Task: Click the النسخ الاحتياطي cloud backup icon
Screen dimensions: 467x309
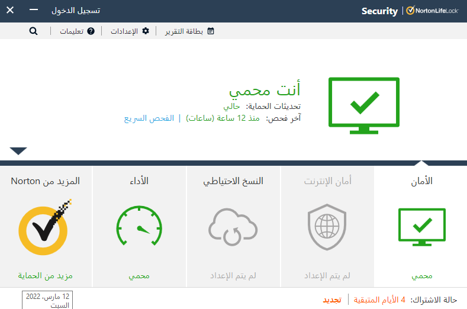Action: pos(233,227)
